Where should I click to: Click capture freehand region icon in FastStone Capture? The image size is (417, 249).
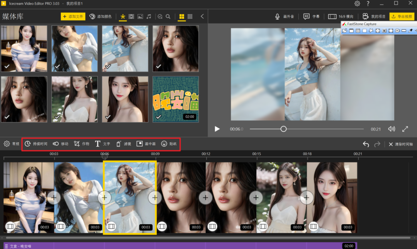point(371,31)
